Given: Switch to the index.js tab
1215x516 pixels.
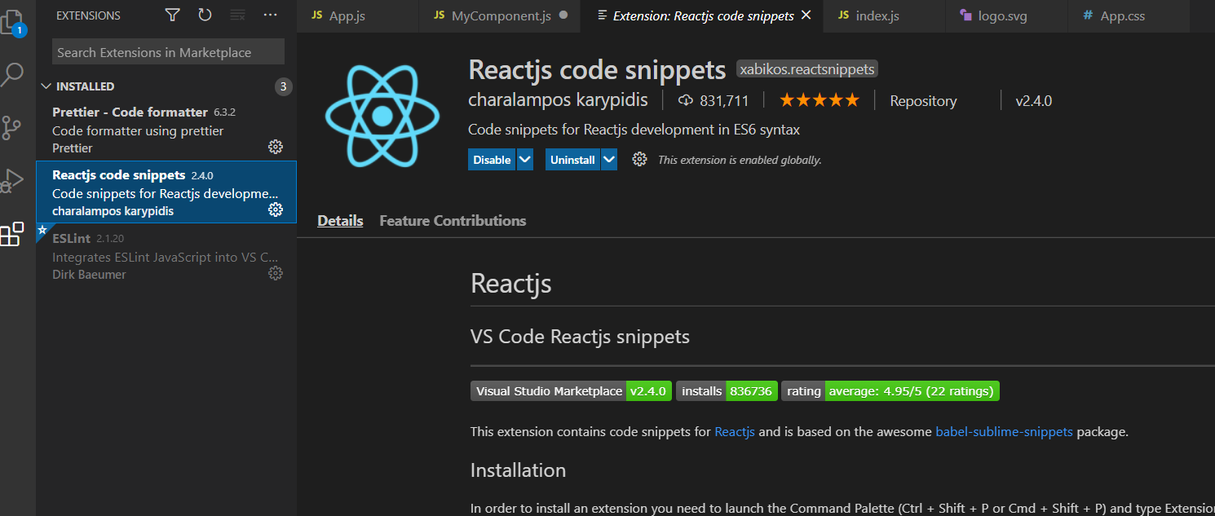Looking at the screenshot, I should (884, 16).
